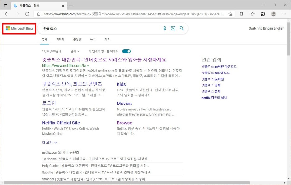Start voice search with microphone icon

click(x=164, y=28)
